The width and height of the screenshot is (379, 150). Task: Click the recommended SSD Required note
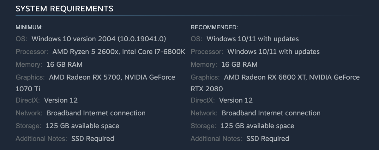[x=268, y=139]
